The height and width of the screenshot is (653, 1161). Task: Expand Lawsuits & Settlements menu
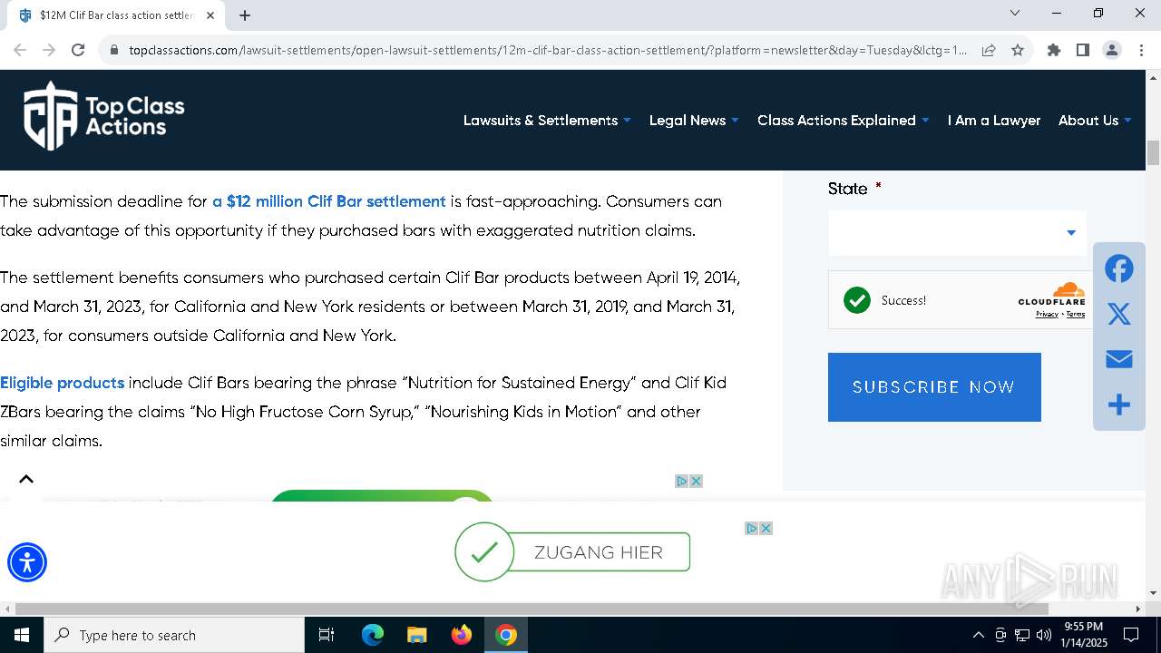547,121
